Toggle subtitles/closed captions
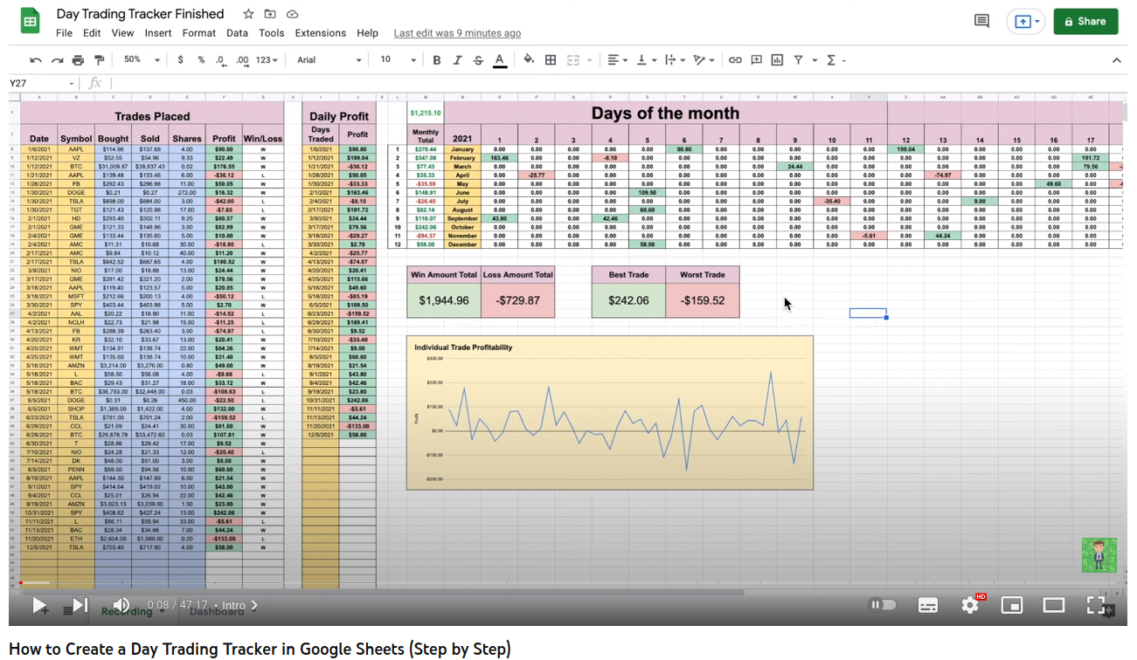 coord(928,605)
